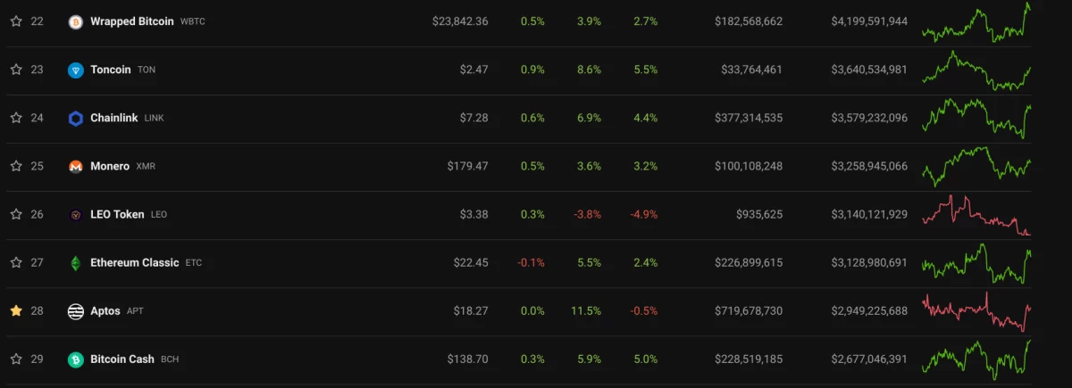Viewport: 1072px width, 388px height.
Task: View the LEO Token red sparkline chart
Action: pos(976,215)
